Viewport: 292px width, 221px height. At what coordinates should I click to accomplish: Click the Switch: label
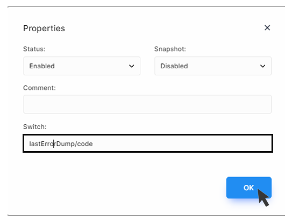pos(34,127)
